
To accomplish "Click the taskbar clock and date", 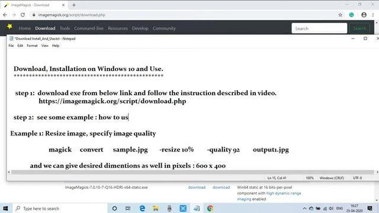I will [355, 208].
